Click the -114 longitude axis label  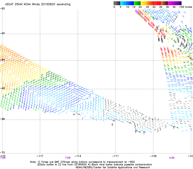point(78,156)
